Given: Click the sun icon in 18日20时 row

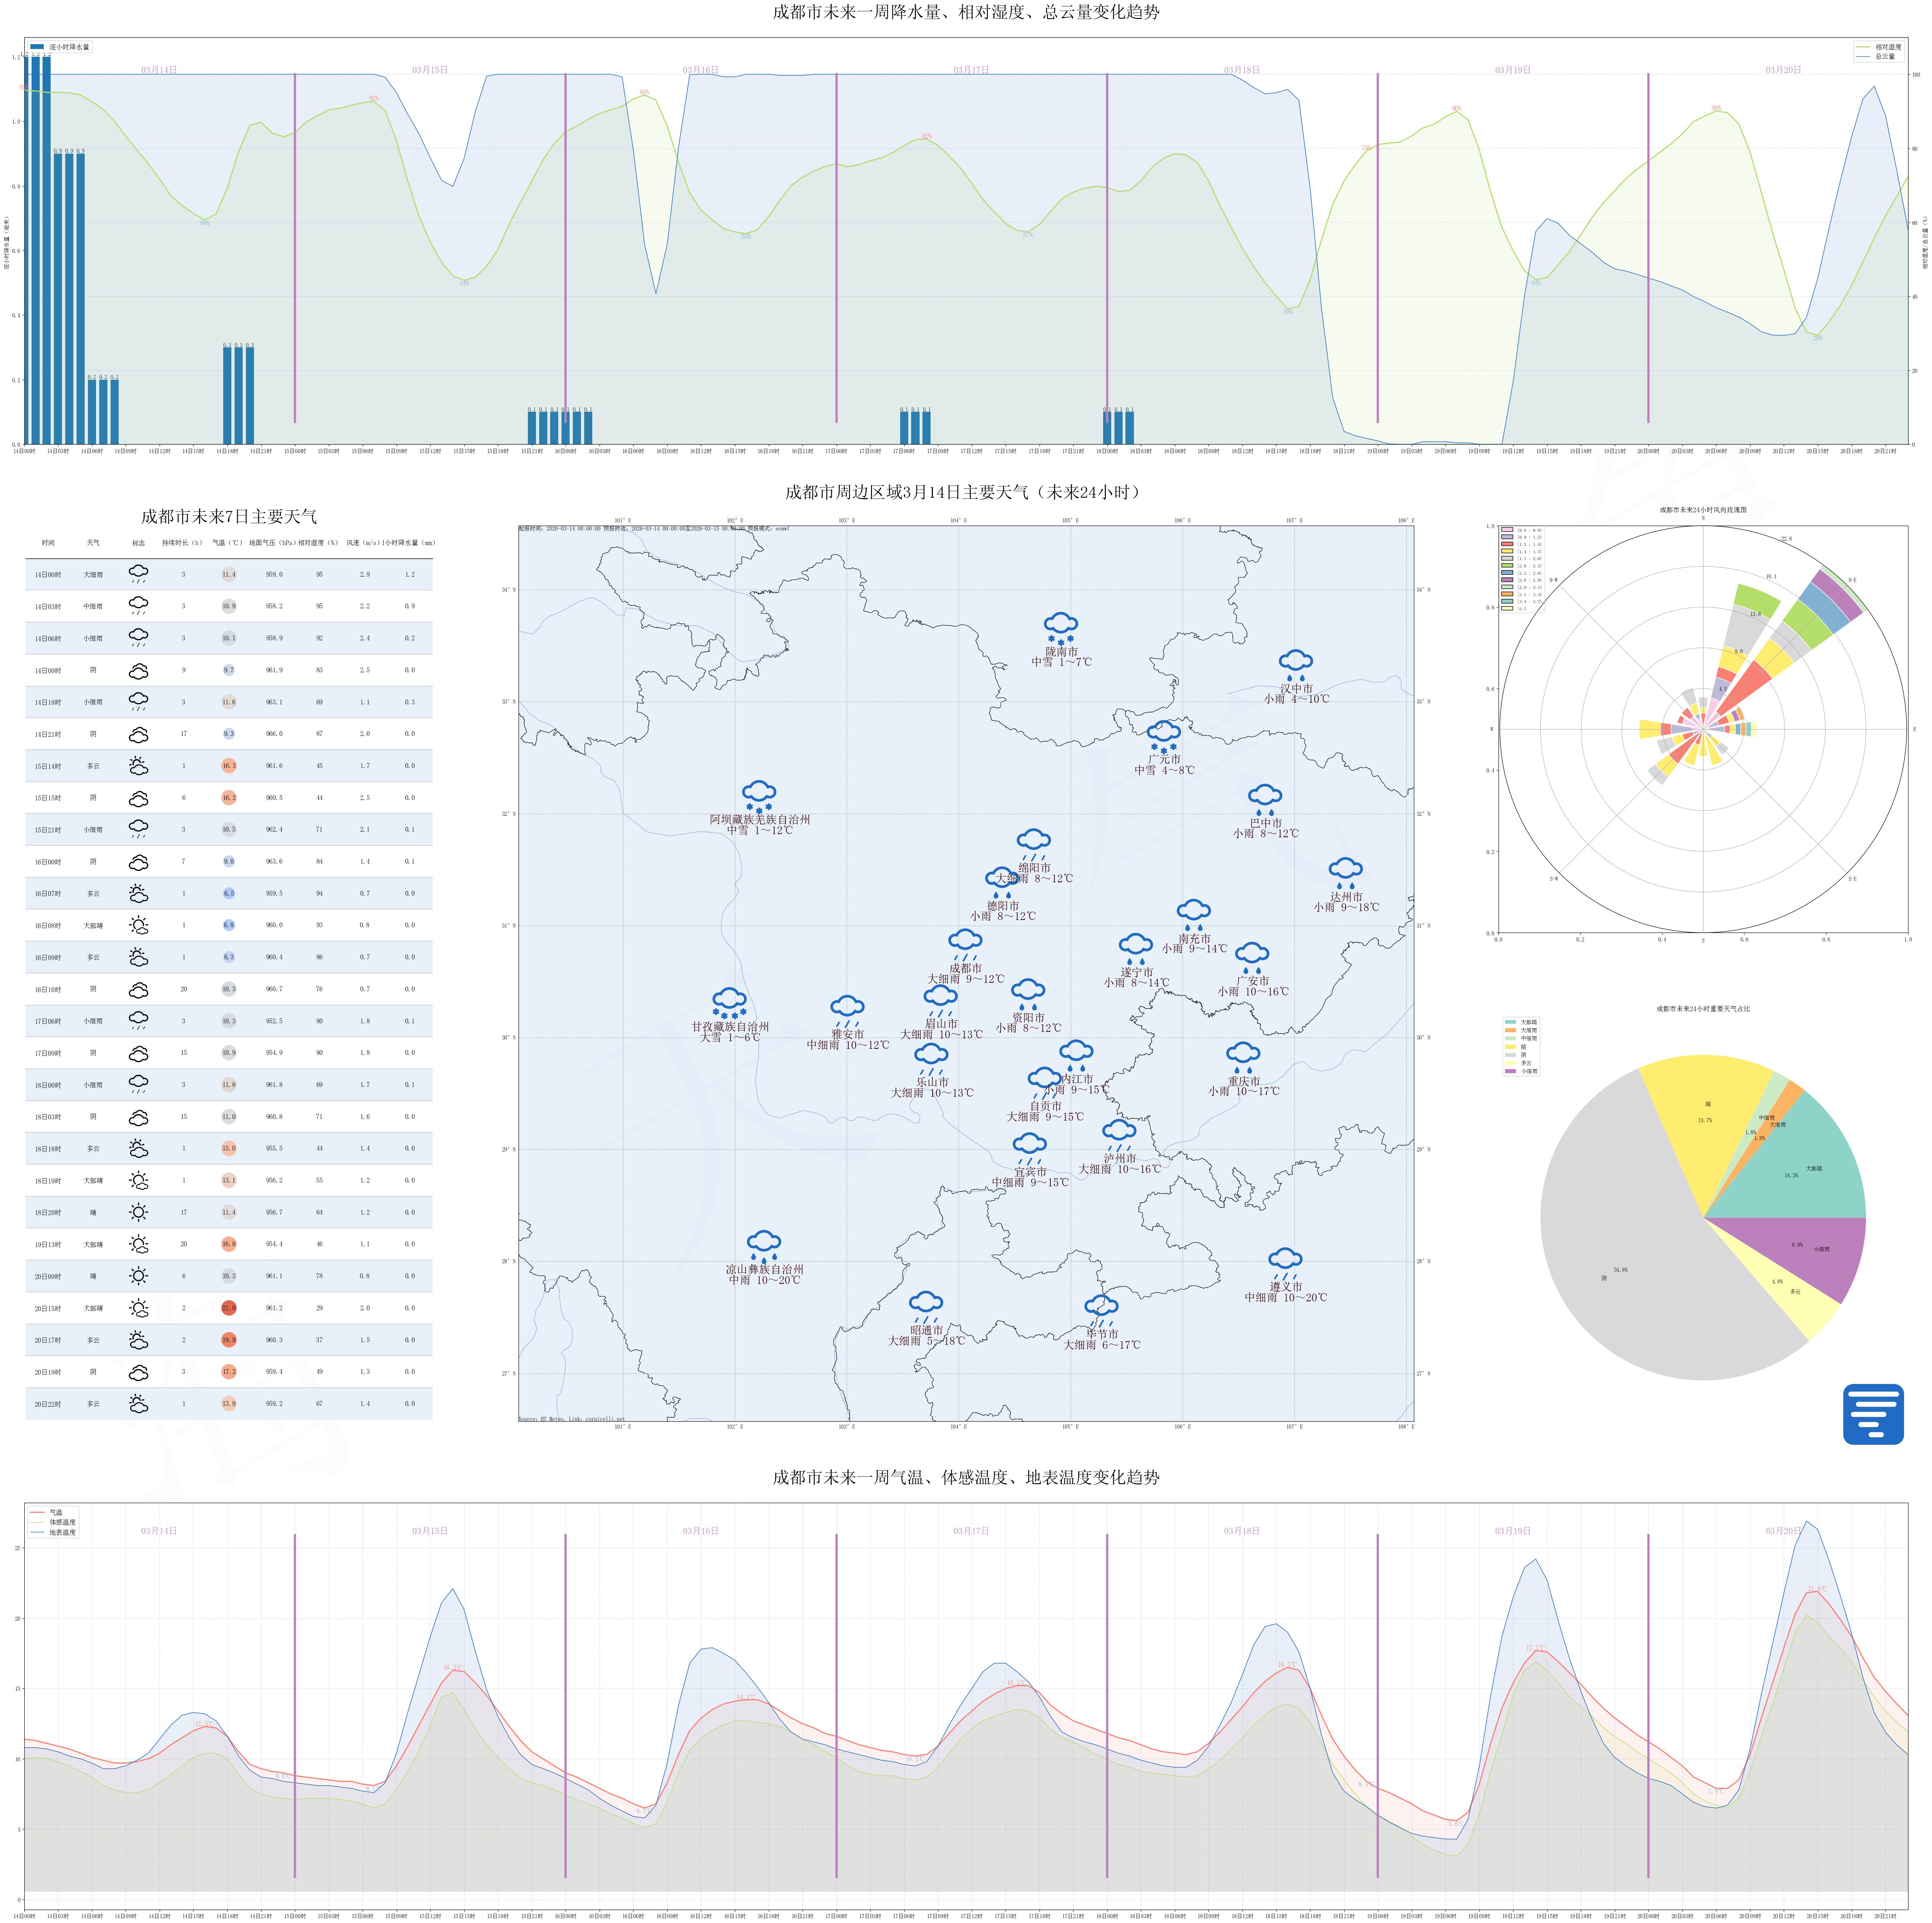Looking at the screenshot, I should tap(138, 1212).
